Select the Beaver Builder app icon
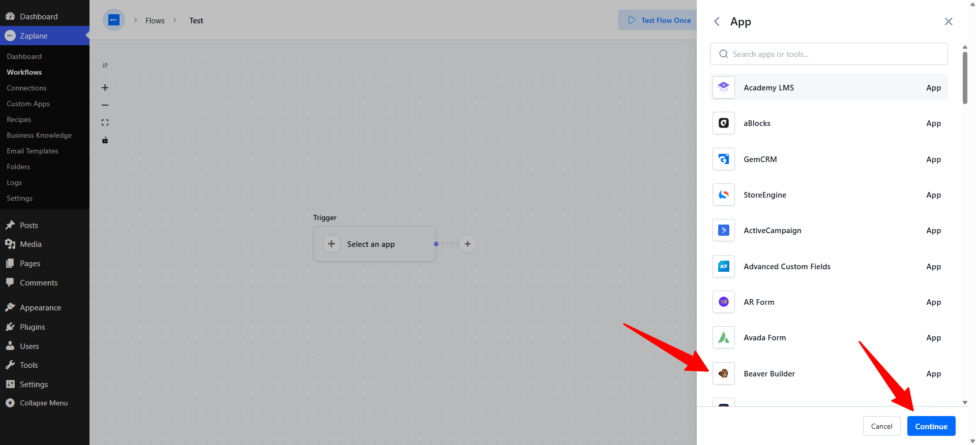This screenshot has height=445, width=976. (x=724, y=373)
